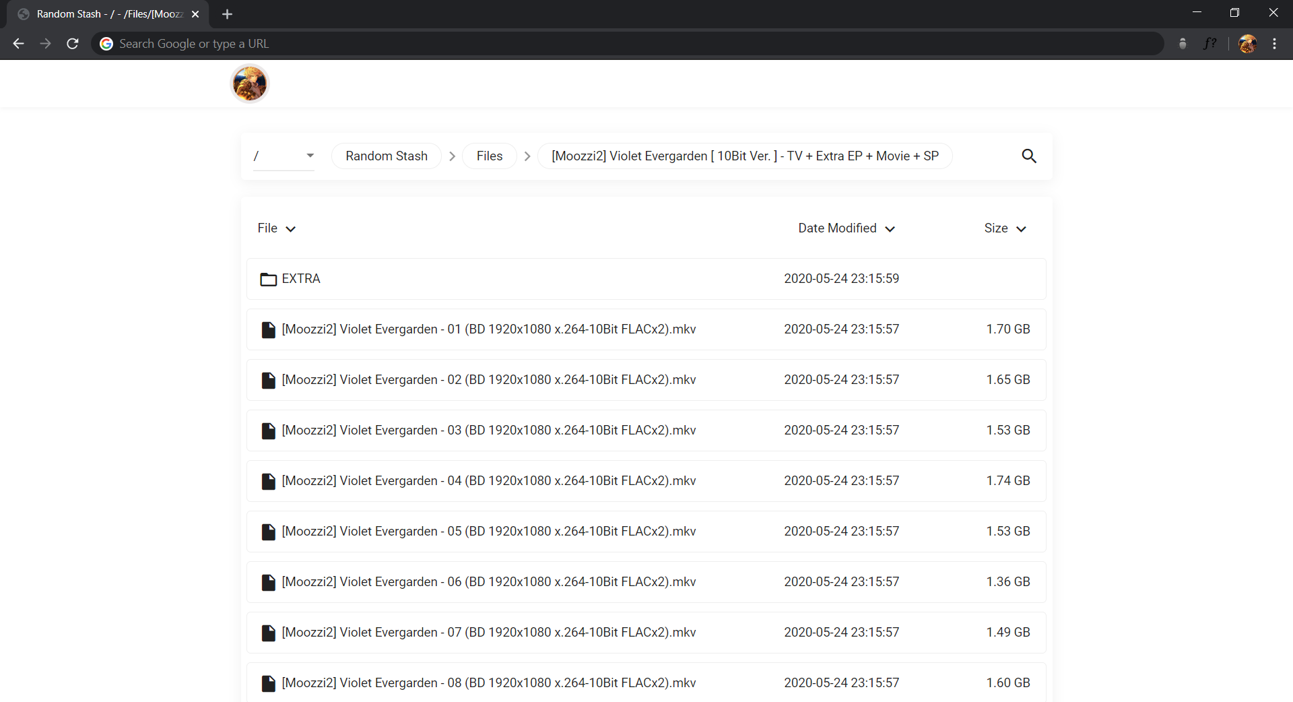Open the root path dropdown
The width and height of the screenshot is (1293, 702).
(284, 156)
